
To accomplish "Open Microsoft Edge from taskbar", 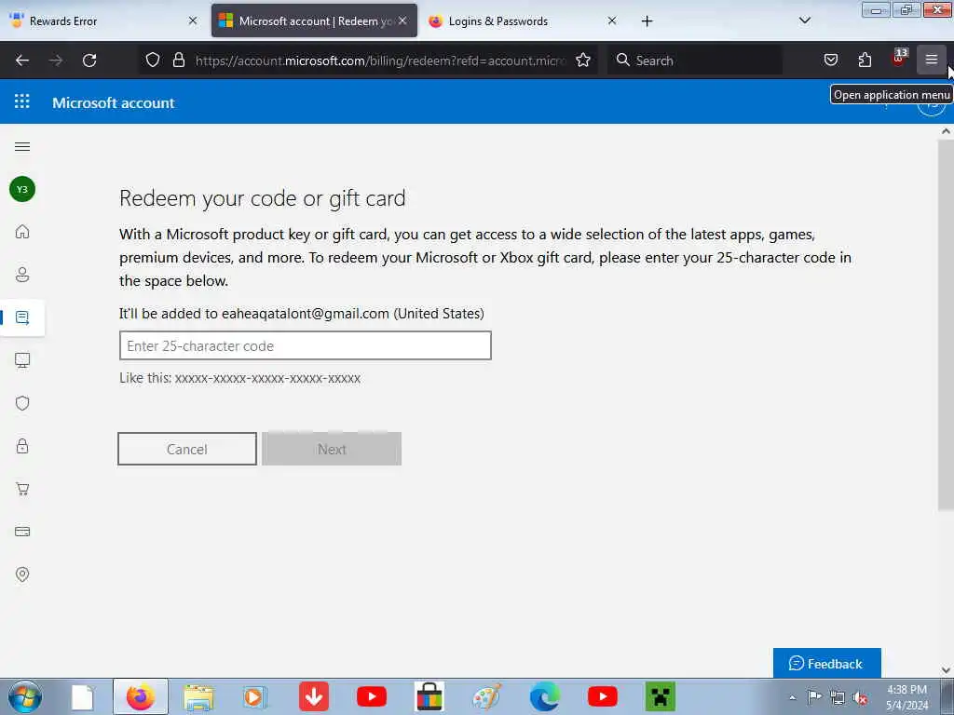I will click(544, 696).
